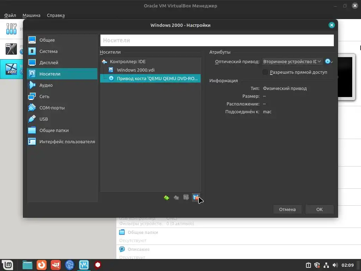Click the red hexagon taskbar icon
Screen dimensions: 361x271
point(98,265)
